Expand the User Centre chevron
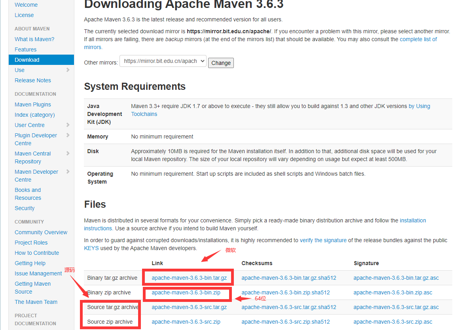Screen dimensions: 457x330 coord(68,125)
